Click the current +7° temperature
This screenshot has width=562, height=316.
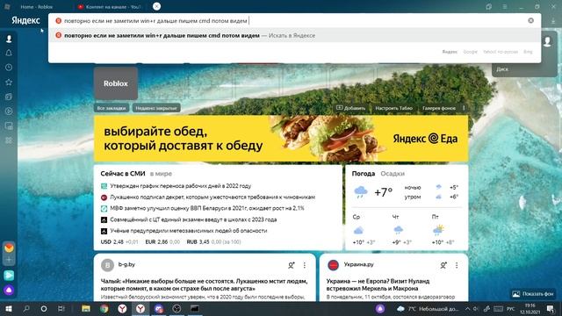pyautogui.click(x=384, y=192)
